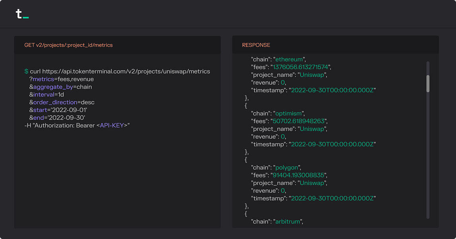Click the GET v2/projects/:project_id/metrics heading
The height and width of the screenshot is (239, 456).
68,45
